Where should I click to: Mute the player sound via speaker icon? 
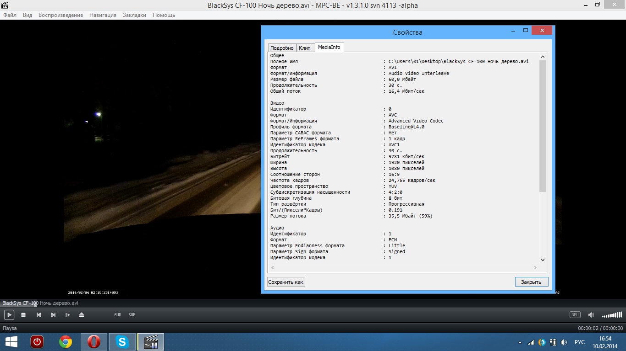591,315
